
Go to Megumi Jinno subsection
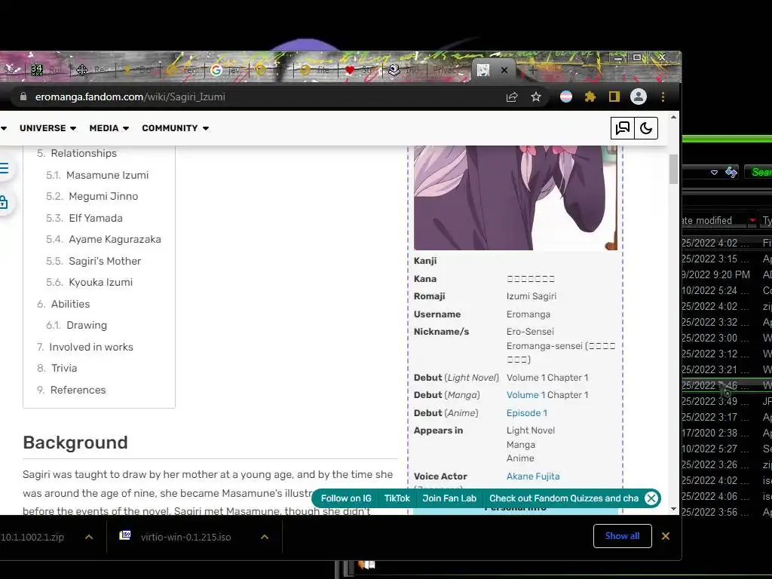pyautogui.click(x=103, y=196)
